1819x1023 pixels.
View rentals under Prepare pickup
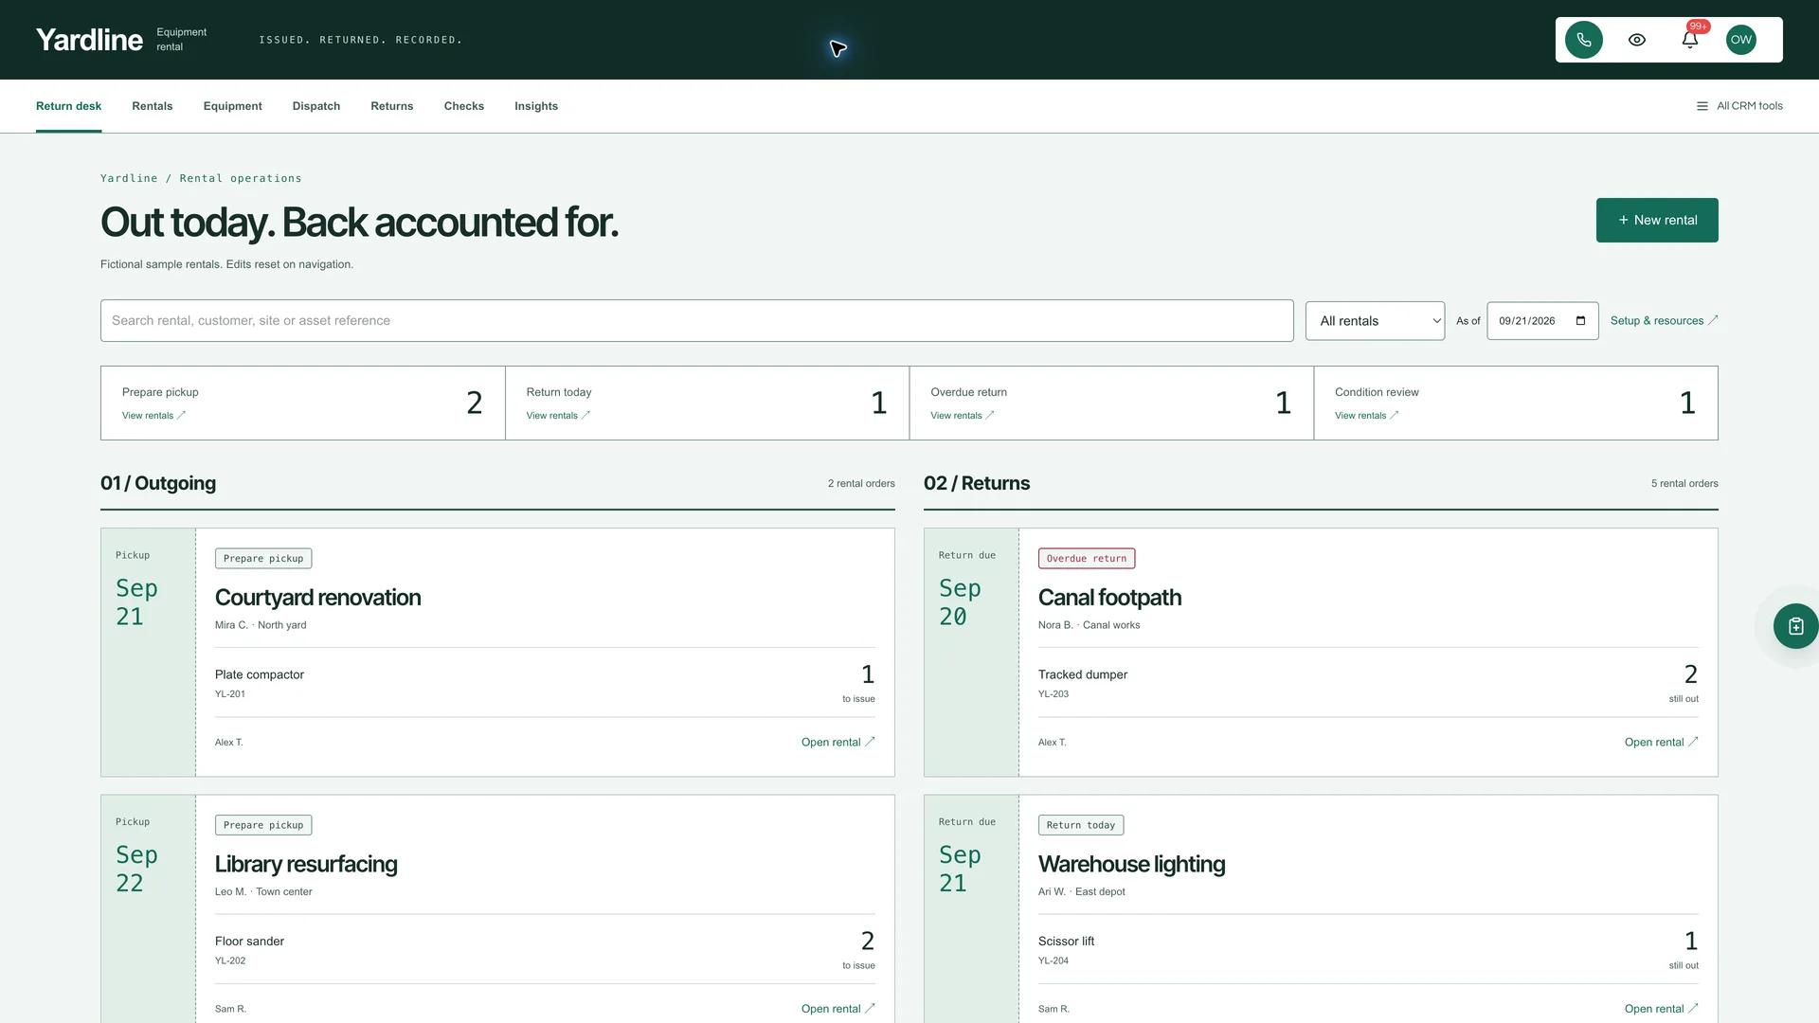click(x=153, y=416)
